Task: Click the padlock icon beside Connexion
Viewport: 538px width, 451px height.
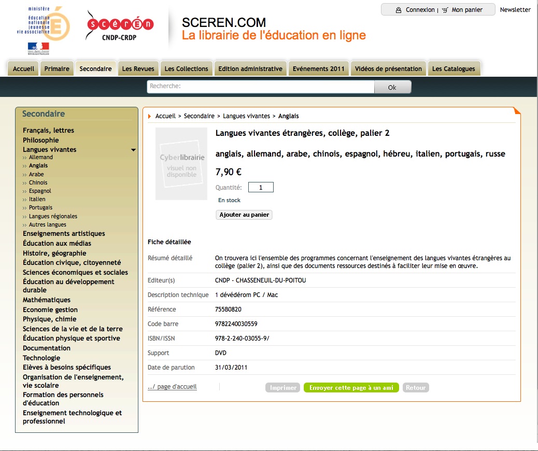Action: click(x=399, y=10)
